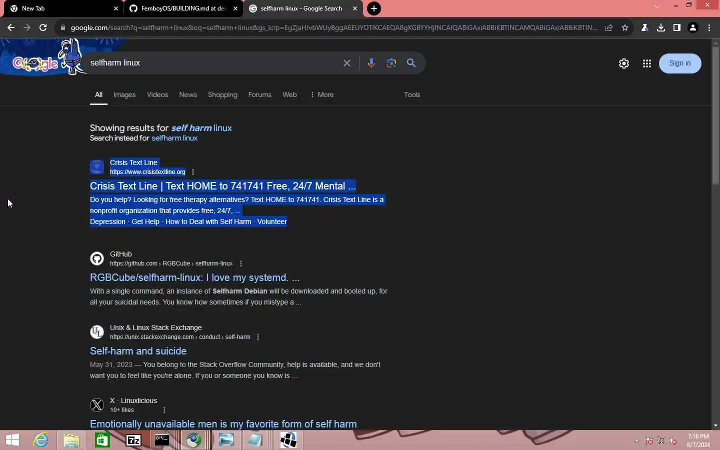Open GitHub result options menu

[241, 263]
